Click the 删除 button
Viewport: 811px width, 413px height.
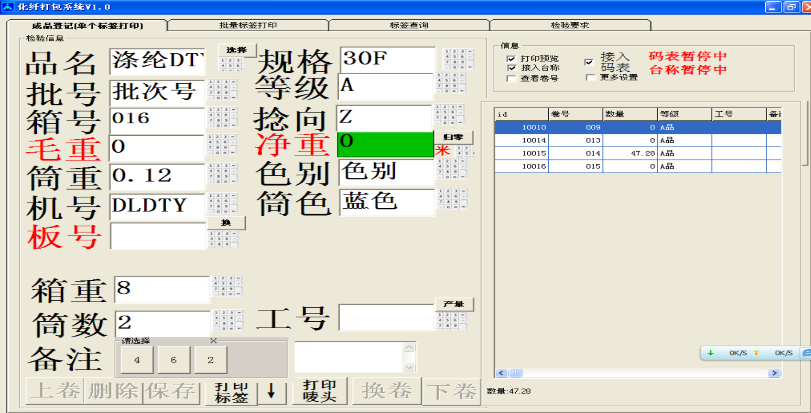click(114, 391)
